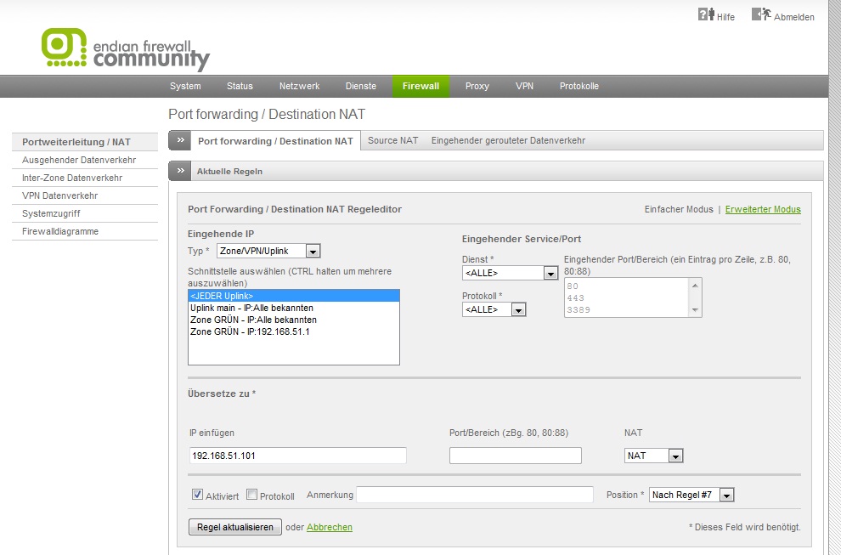Open the Protokolle menu
This screenshot has height=555, width=841.
(x=579, y=86)
